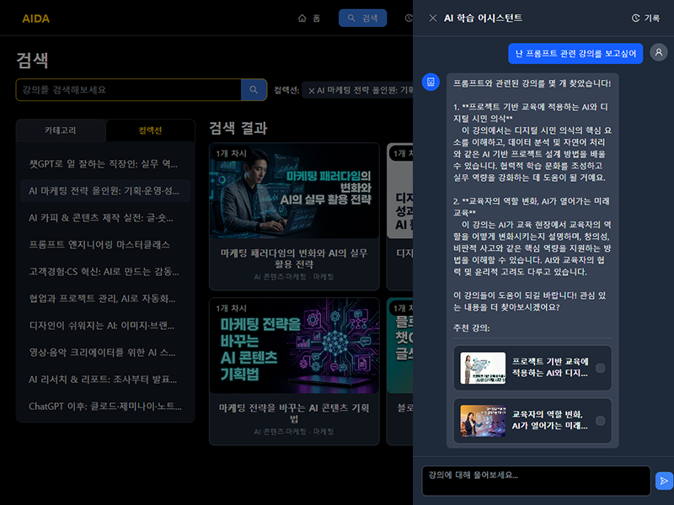Screen dimensions: 674x505
Task: Select collection 협업과 프로젝트 관리
Action: click(x=105, y=299)
